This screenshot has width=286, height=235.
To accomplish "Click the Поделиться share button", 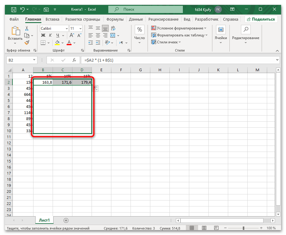I will tap(261, 19).
